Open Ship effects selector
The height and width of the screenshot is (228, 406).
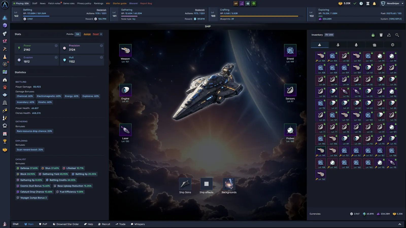coord(206,184)
